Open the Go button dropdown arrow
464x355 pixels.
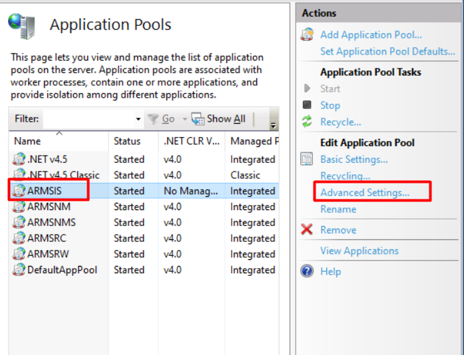[184, 119]
